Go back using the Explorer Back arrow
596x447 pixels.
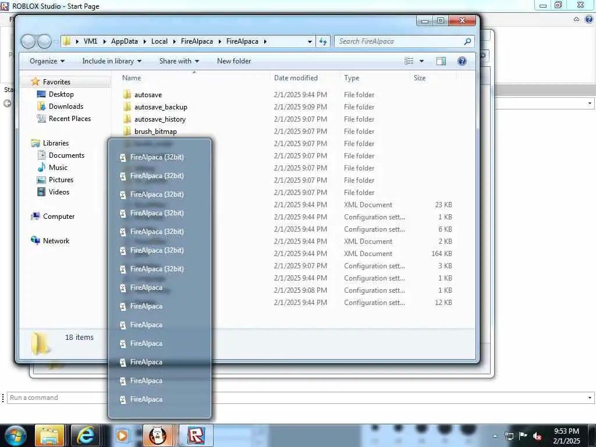(x=28, y=41)
